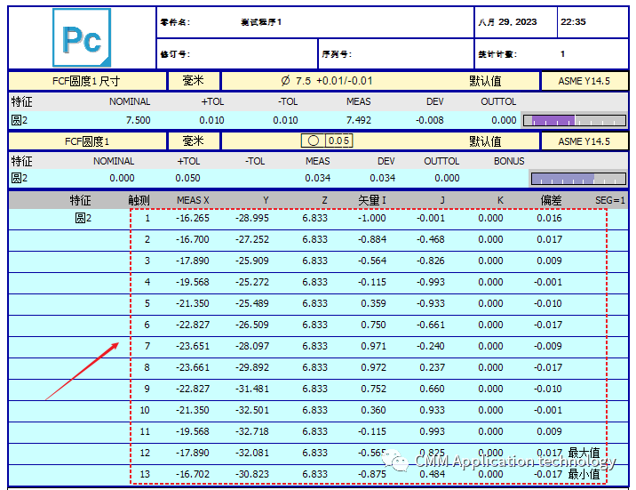This screenshot has height=490, width=636.
Task: Click the BONUS column header
Action: pyautogui.click(x=509, y=161)
